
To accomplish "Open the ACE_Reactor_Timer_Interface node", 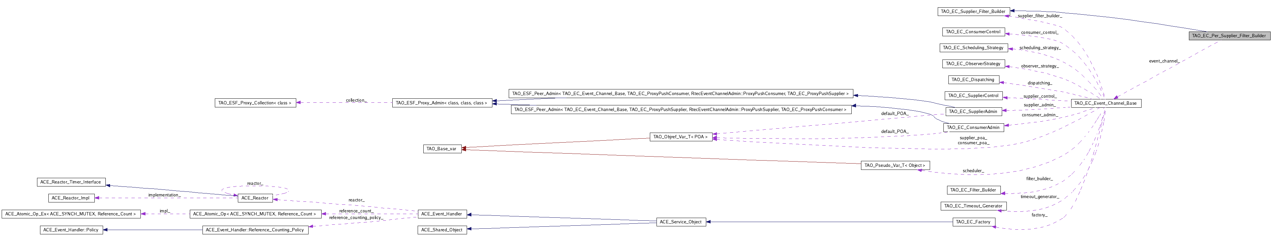I will pyautogui.click(x=71, y=182).
